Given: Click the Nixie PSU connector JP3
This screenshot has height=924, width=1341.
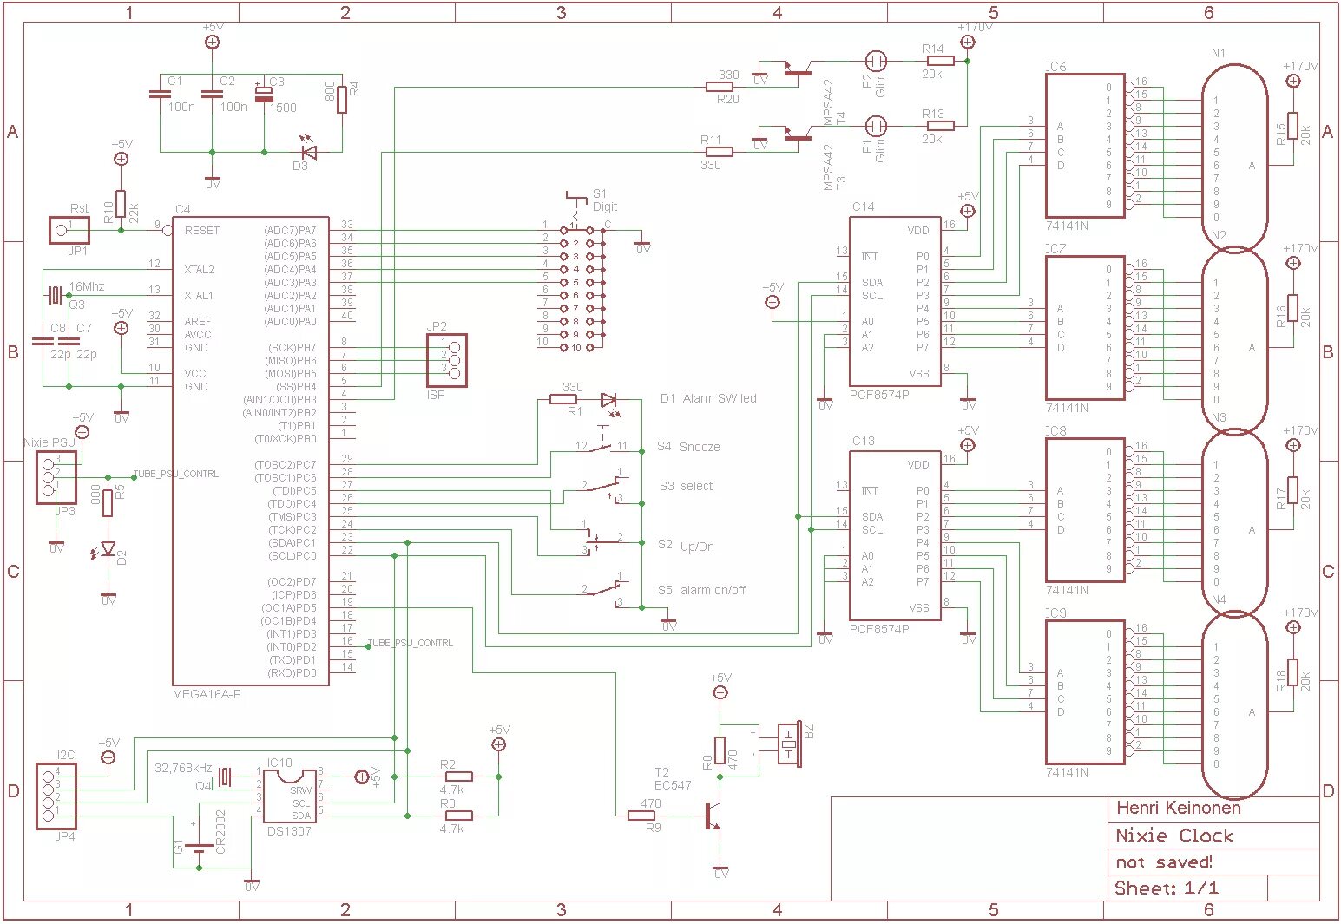Looking at the screenshot, I should 56,476.
